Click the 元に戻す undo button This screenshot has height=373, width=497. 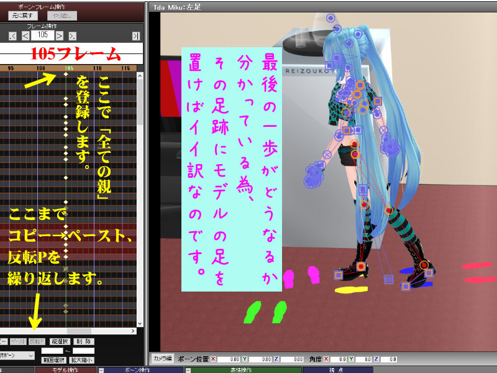click(x=22, y=16)
